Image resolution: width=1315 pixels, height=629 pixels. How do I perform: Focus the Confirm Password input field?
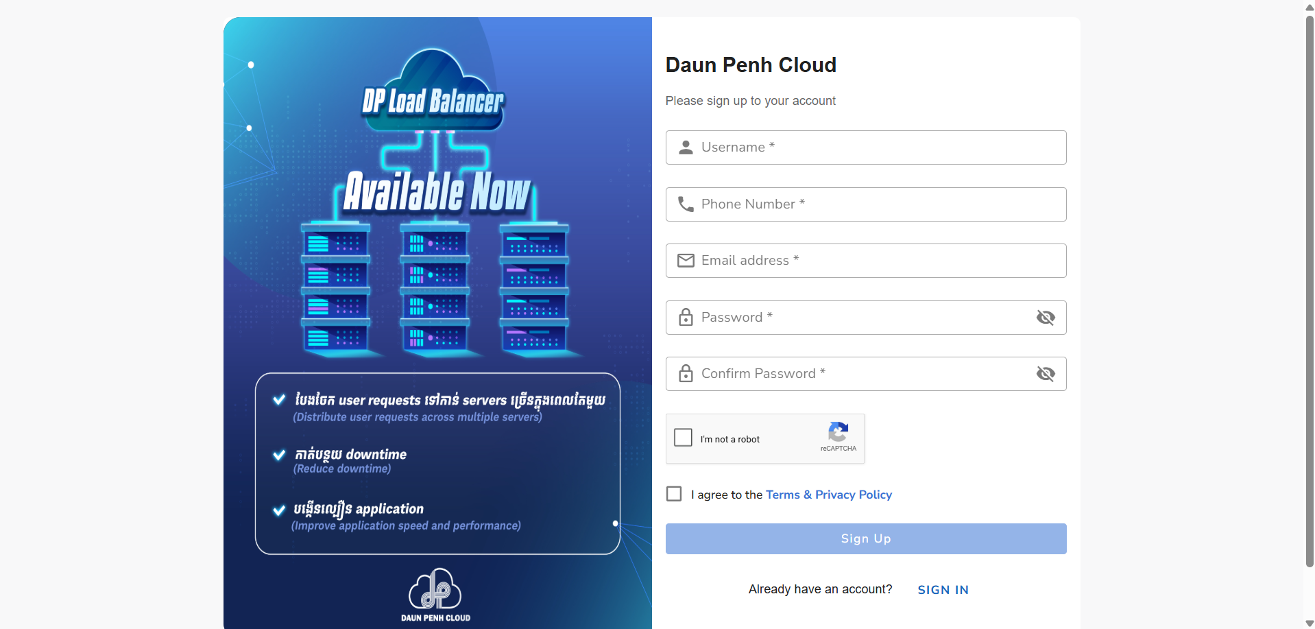[866, 374]
